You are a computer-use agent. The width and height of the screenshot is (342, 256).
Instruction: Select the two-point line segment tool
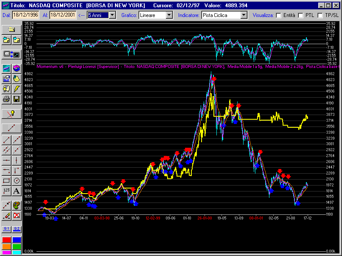point(6,140)
